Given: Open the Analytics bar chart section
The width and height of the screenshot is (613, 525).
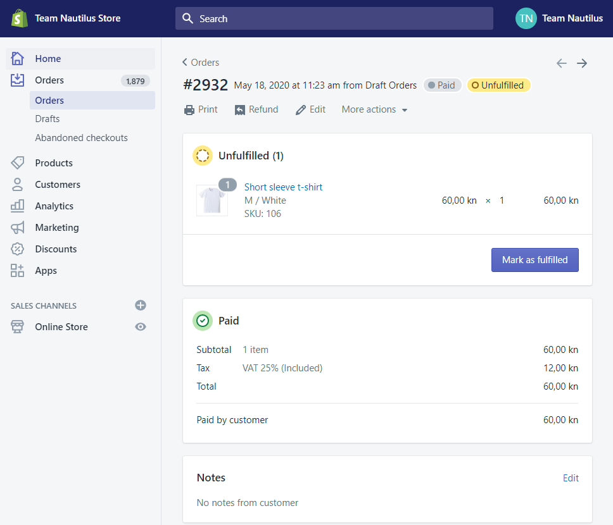Looking at the screenshot, I should (54, 206).
